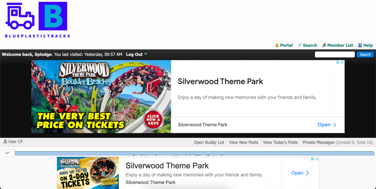The height and width of the screenshot is (189, 376).
Task: Click the Search magnifier icon in the header
Action: [x=300, y=45]
